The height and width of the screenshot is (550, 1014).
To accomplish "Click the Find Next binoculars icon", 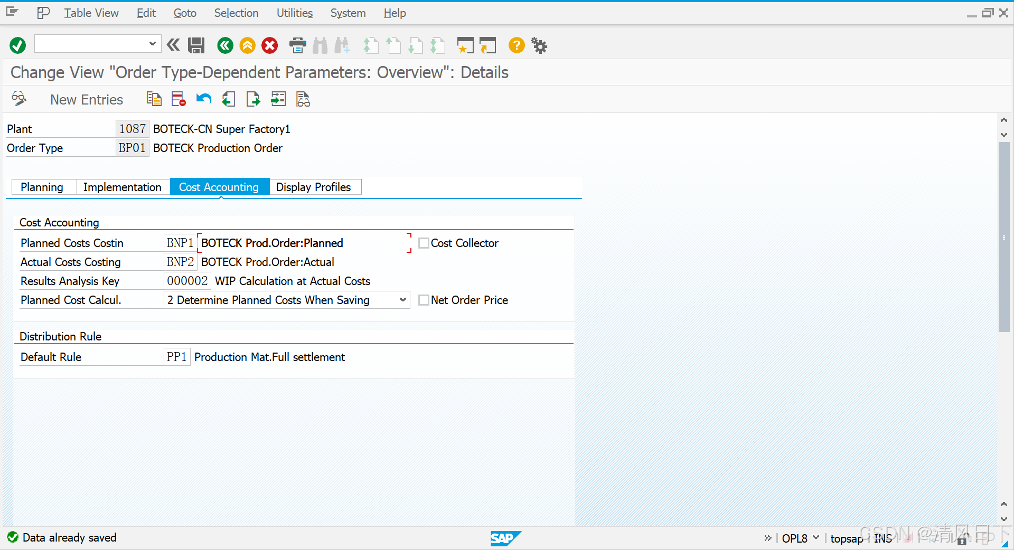I will point(342,45).
